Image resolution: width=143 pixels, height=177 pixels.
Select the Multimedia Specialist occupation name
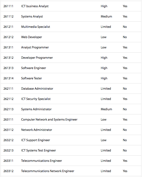tap(35, 27)
